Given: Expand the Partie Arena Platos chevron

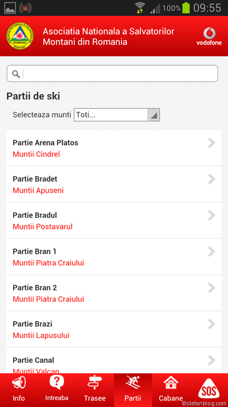Looking at the screenshot, I should [212, 143].
